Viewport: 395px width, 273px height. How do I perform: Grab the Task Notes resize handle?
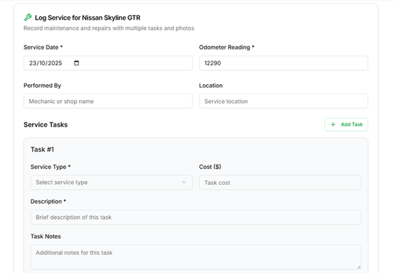(x=358, y=266)
